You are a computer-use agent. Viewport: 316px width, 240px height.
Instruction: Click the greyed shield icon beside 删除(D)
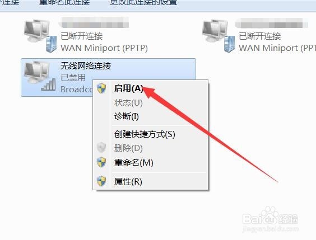point(101,148)
